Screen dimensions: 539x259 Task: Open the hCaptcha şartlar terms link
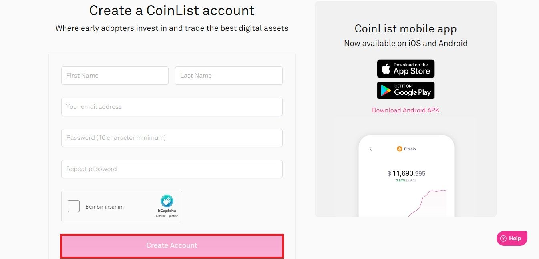pos(173,216)
